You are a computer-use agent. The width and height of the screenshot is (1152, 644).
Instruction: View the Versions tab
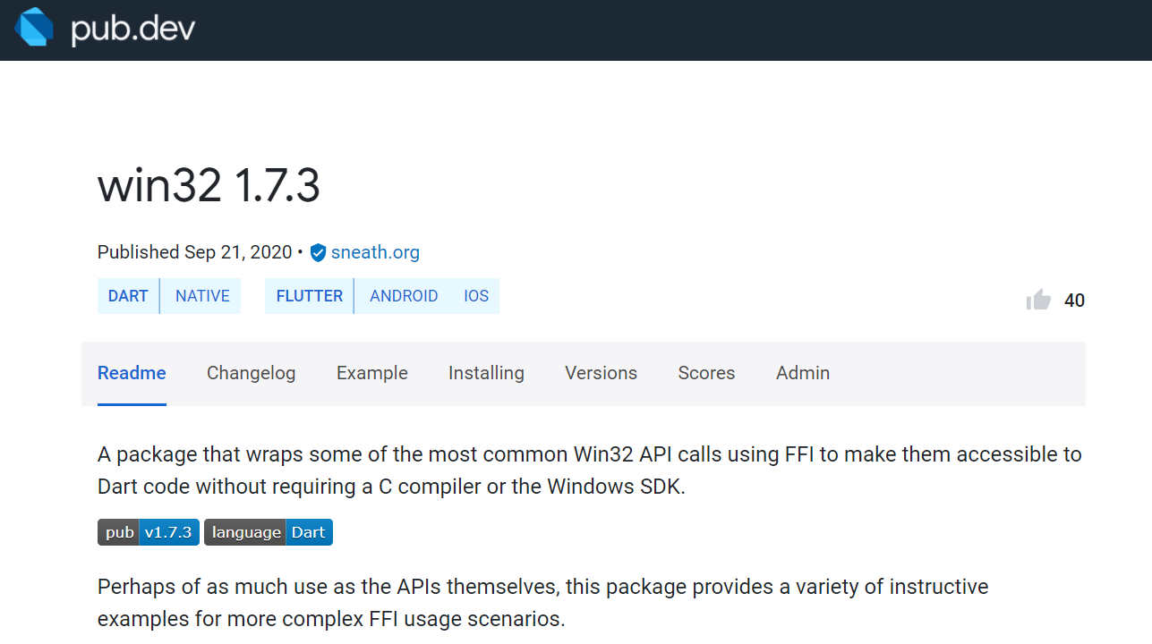601,373
